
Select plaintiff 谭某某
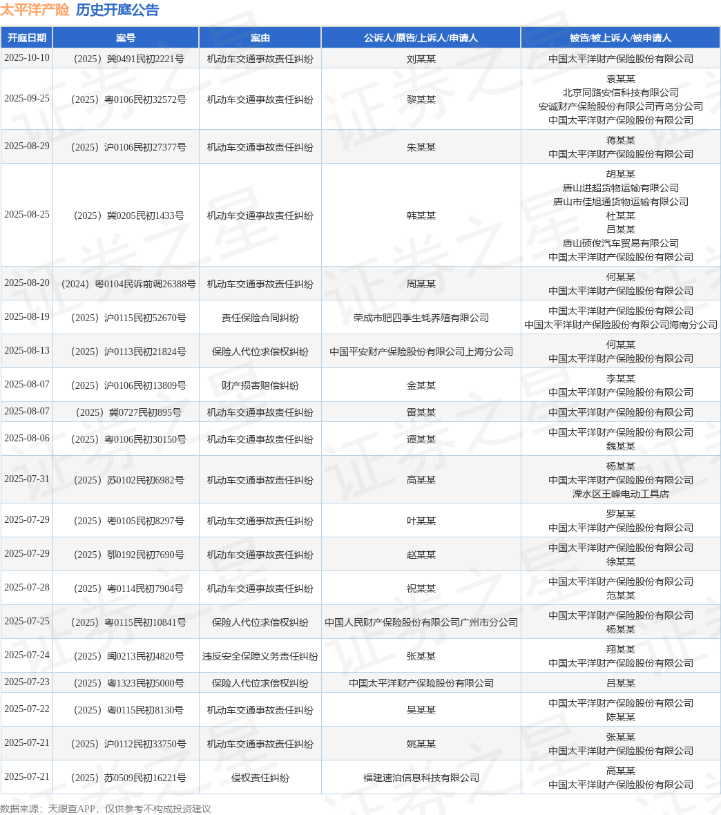coord(421,439)
